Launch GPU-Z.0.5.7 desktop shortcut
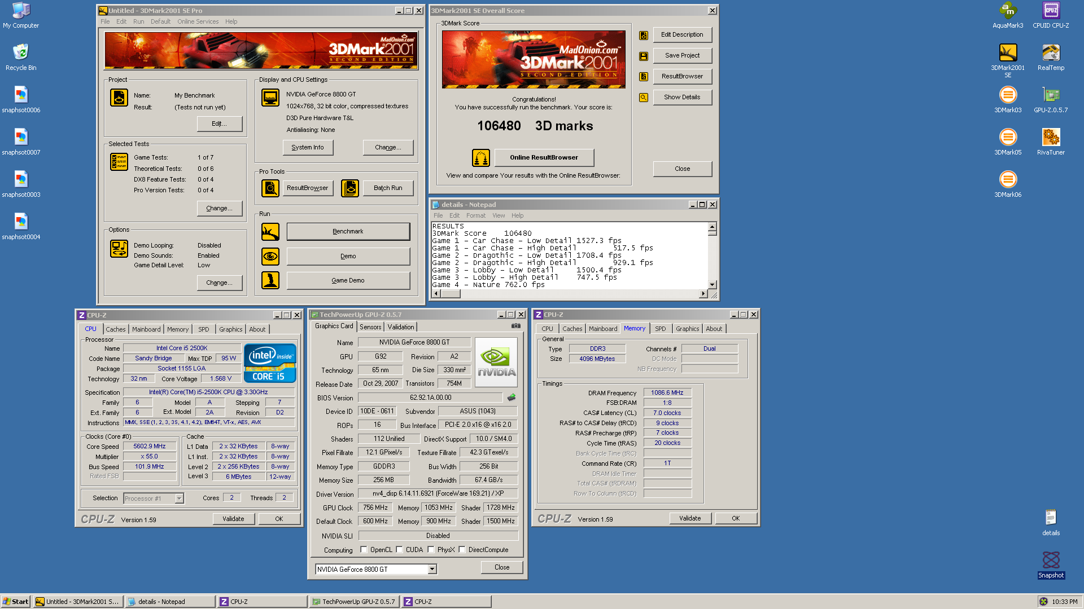Screen dimensions: 1084x609 click(1051, 100)
